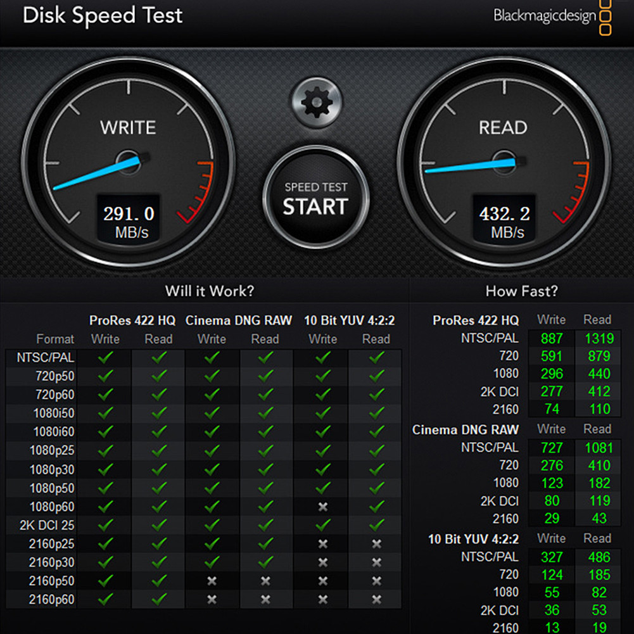Click 10 Bit YUV read checkmark for 1080p60
Image resolution: width=634 pixels, height=634 pixels.
(x=376, y=507)
